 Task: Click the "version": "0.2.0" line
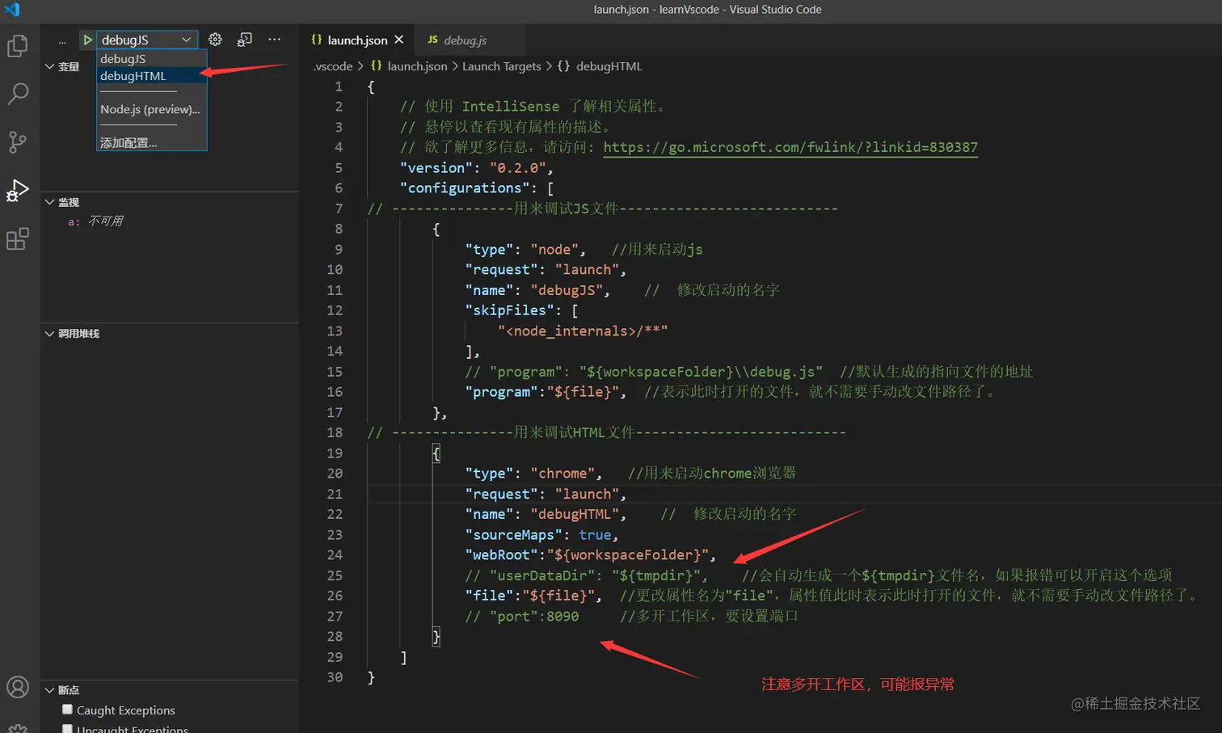tap(477, 167)
